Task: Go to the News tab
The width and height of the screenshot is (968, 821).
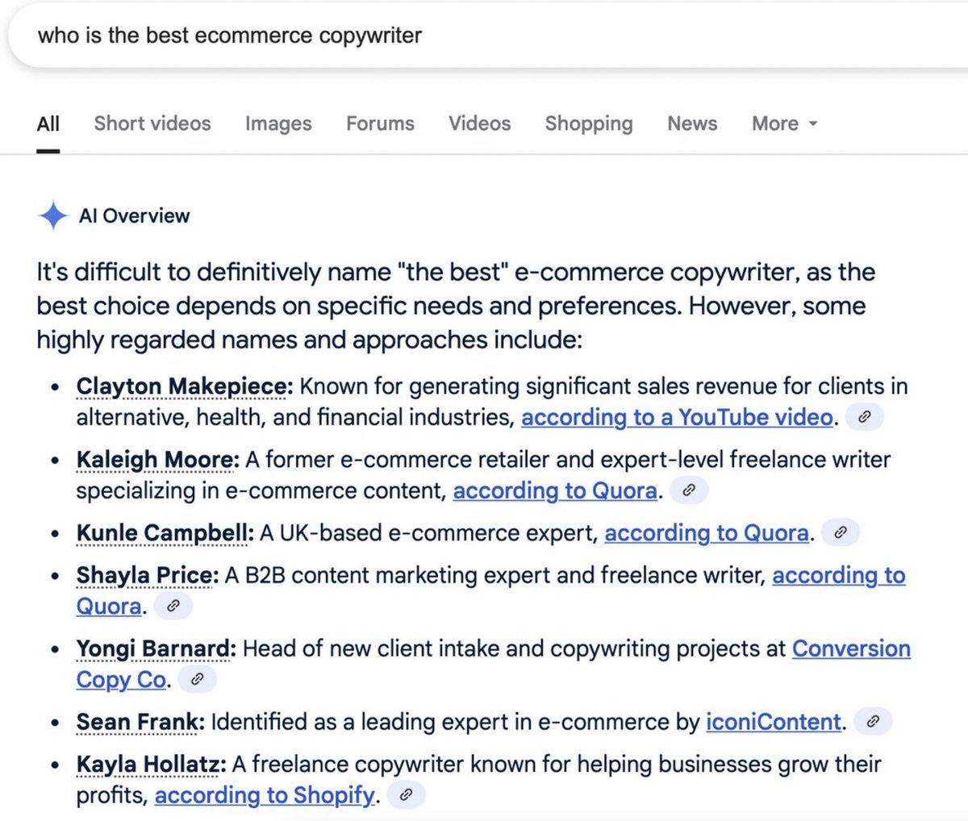Action: coord(692,123)
